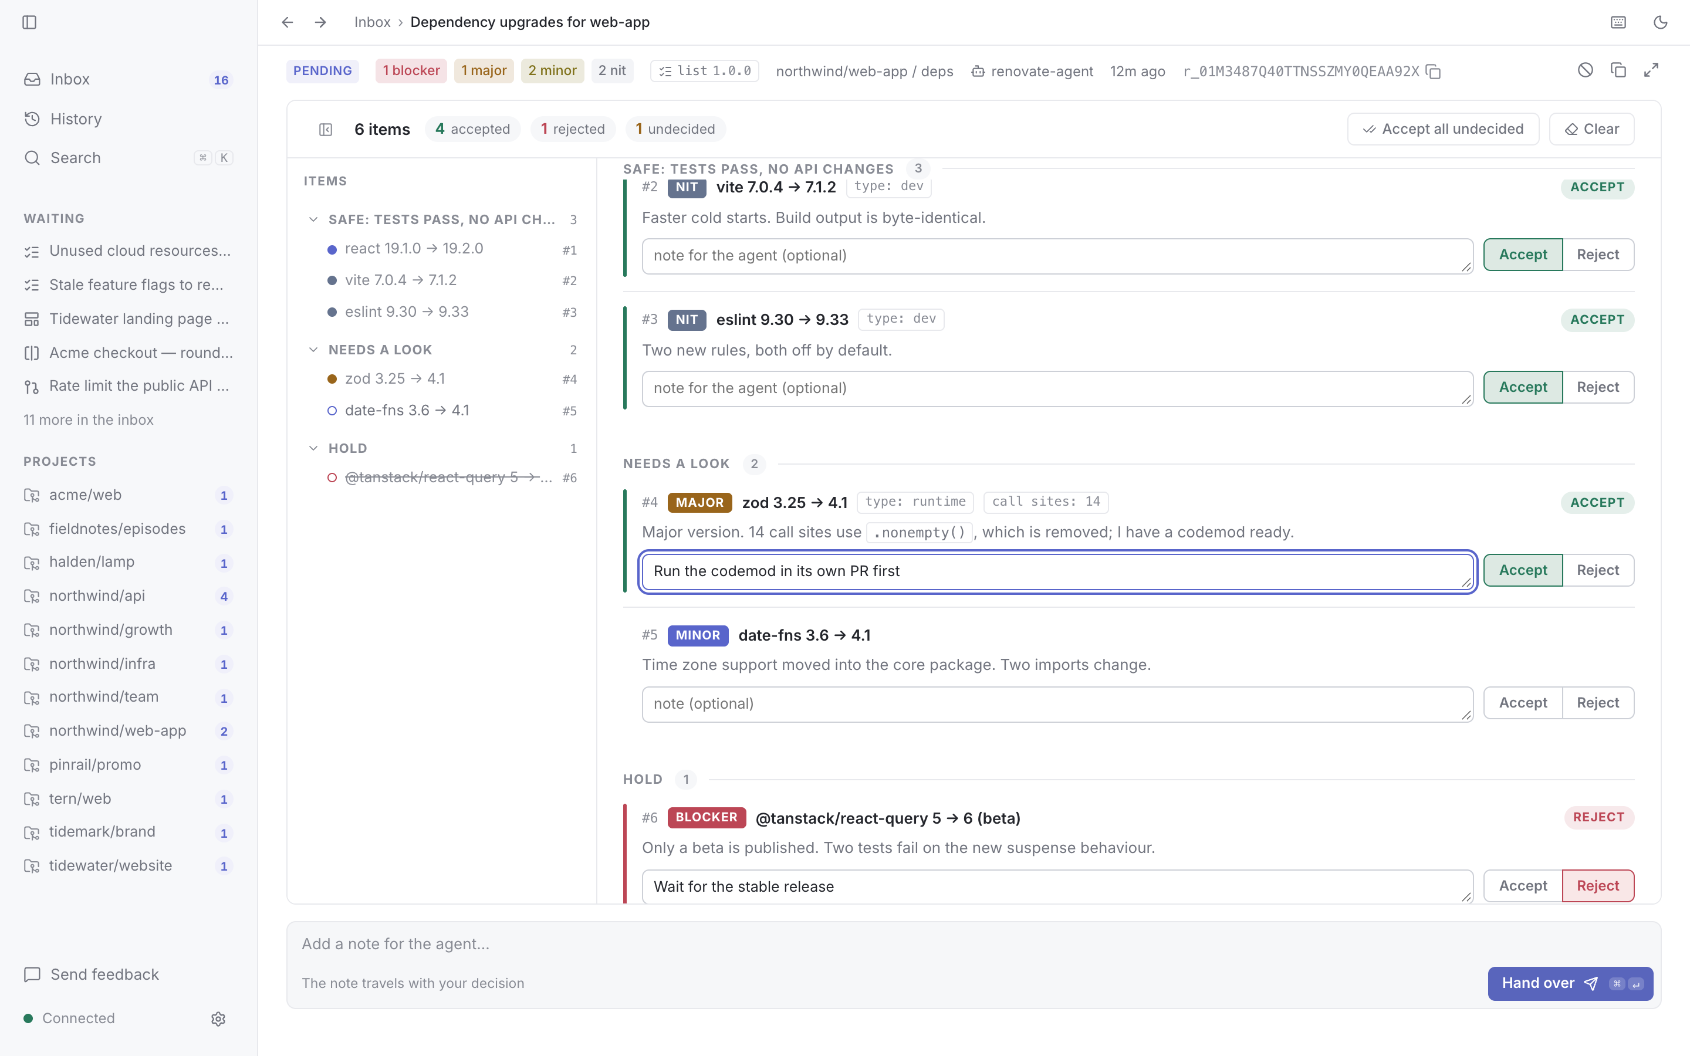Viewport: 1690px width, 1056px height.
Task: Toggle the left sidebar panel icon
Action: pos(29,22)
